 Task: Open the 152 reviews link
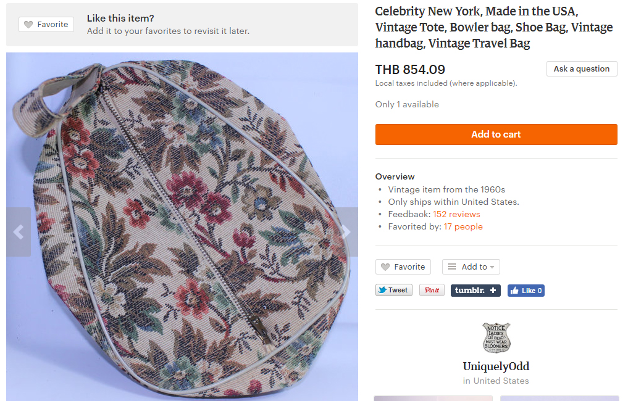tap(456, 214)
